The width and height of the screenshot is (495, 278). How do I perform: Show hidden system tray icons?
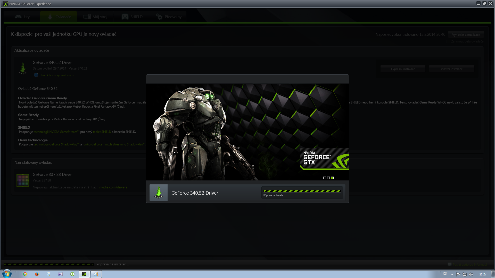452,274
